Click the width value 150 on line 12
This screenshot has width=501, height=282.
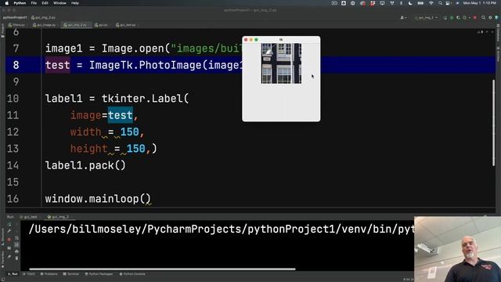(129, 132)
